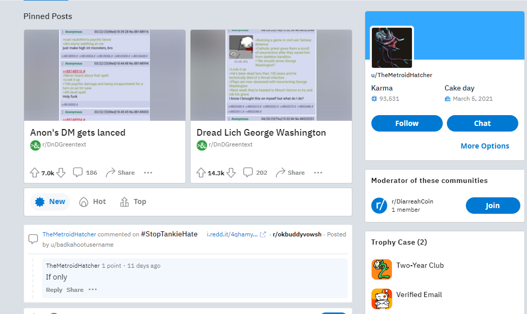Upvote the Dread Lich George Washington post

pos(201,173)
